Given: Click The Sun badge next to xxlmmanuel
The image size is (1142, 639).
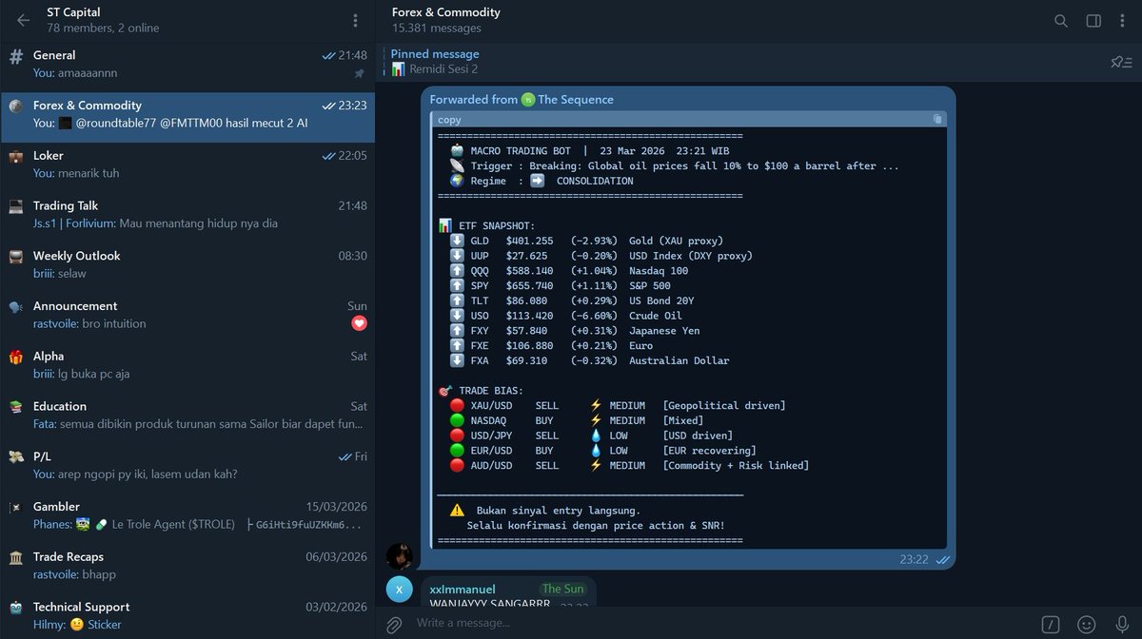Looking at the screenshot, I should [563, 590].
